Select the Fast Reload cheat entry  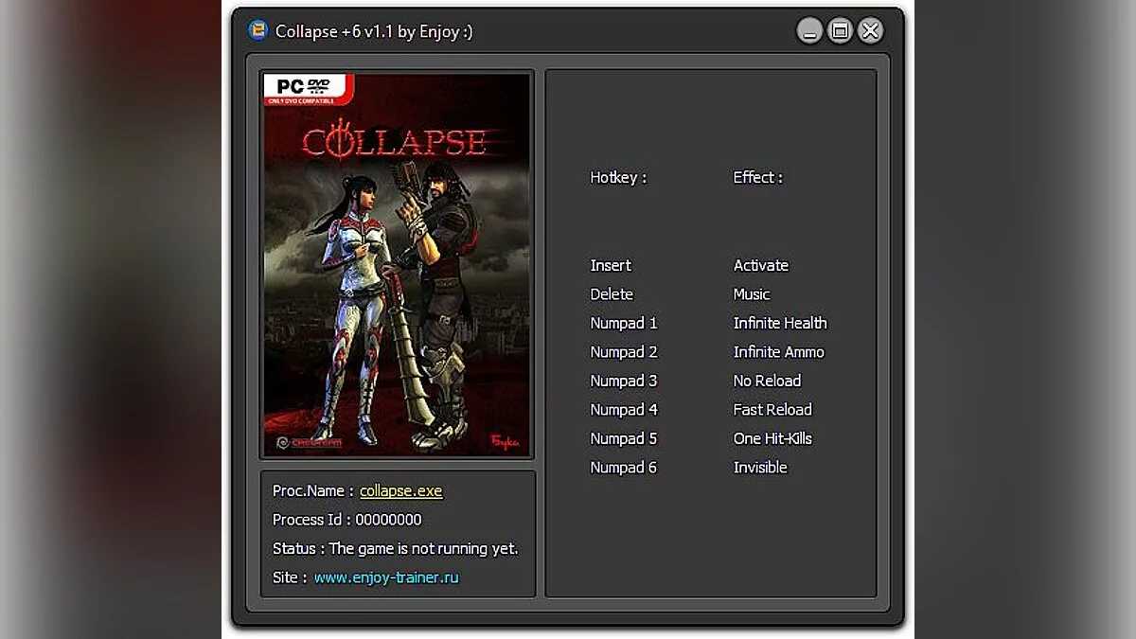[x=772, y=409]
